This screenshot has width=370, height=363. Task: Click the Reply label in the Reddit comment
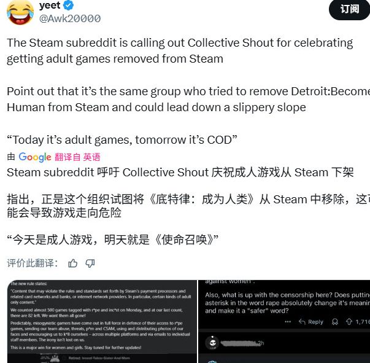tap(315, 322)
